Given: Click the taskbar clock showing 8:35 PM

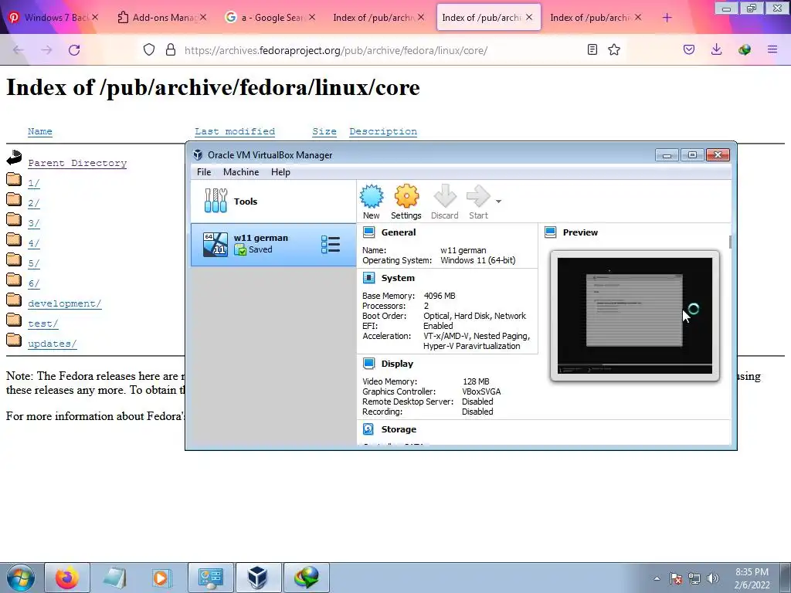Looking at the screenshot, I should [x=752, y=578].
